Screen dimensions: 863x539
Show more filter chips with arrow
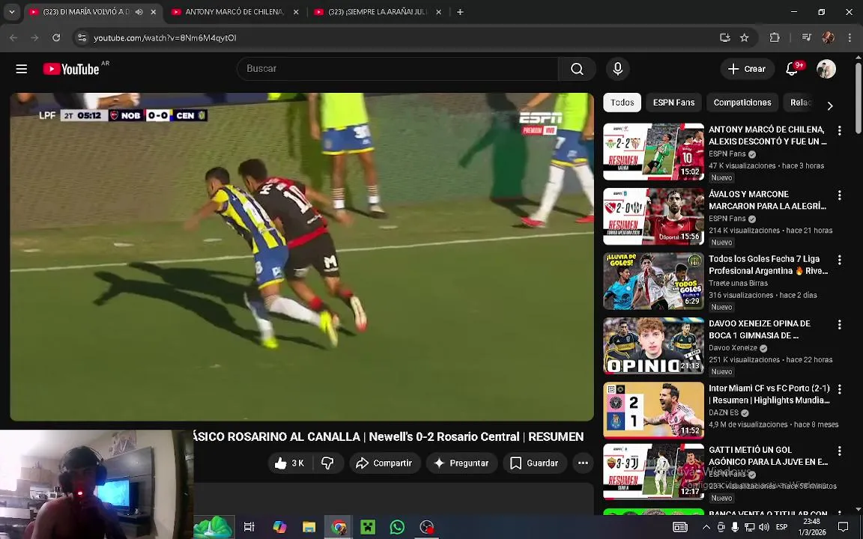(x=830, y=106)
